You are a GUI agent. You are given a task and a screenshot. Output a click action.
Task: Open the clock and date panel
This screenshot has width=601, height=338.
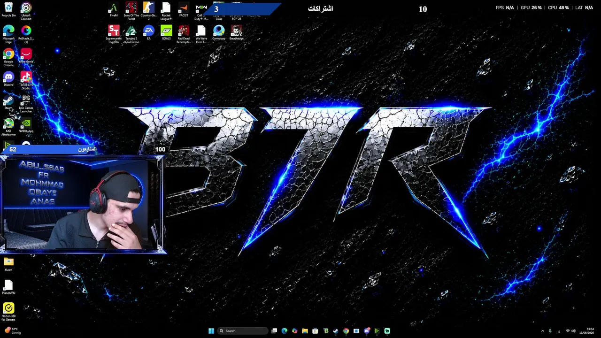point(587,331)
